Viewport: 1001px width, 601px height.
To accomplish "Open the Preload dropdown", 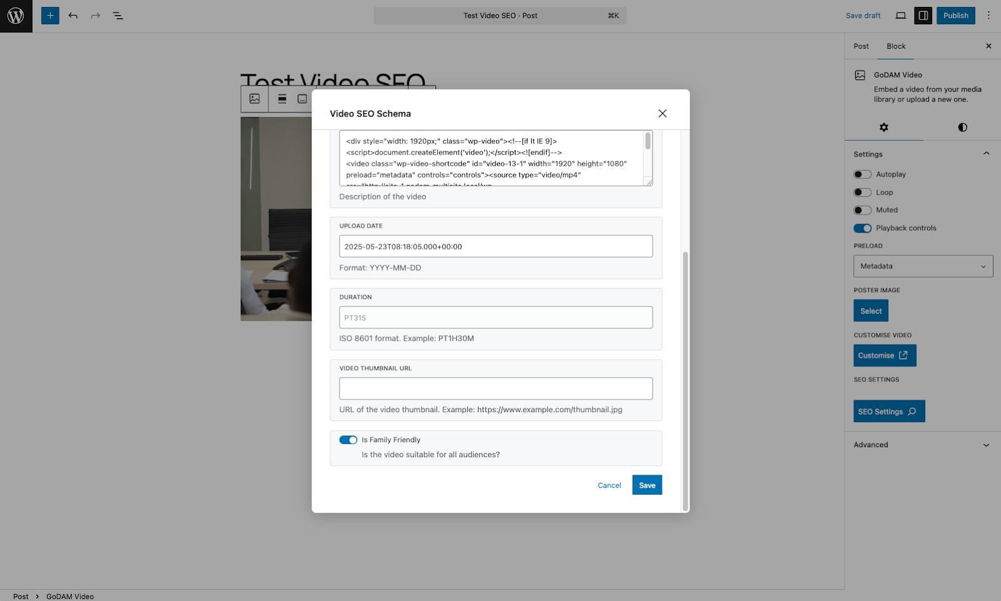I will pos(923,266).
